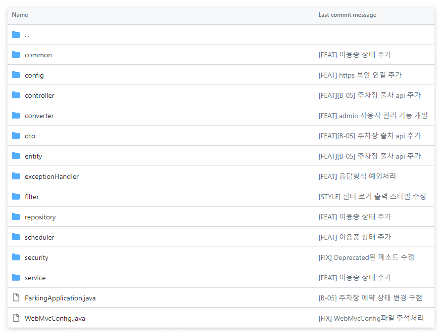Viewport: 442px width, 335px height.
Task: Go up to parent directory link
Action: [27, 35]
